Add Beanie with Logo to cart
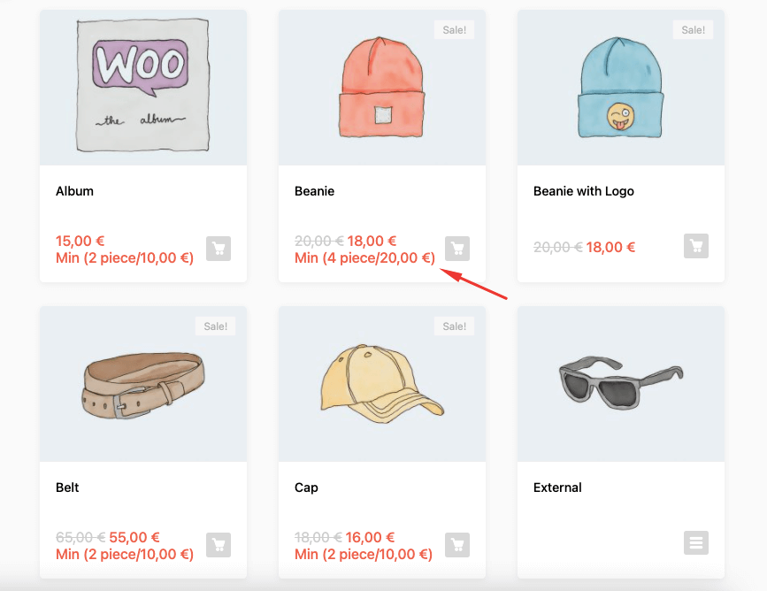The height and width of the screenshot is (591, 767). [696, 247]
